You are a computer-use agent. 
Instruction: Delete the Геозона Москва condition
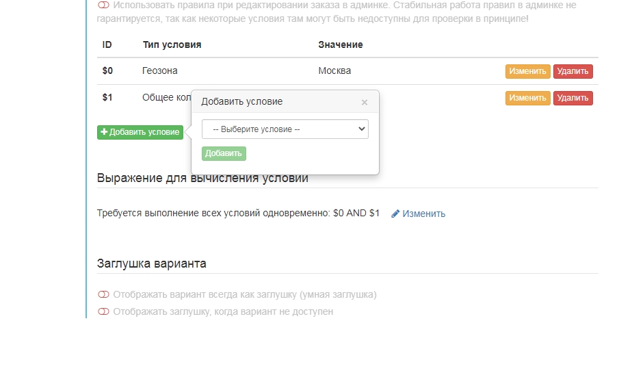(x=572, y=71)
